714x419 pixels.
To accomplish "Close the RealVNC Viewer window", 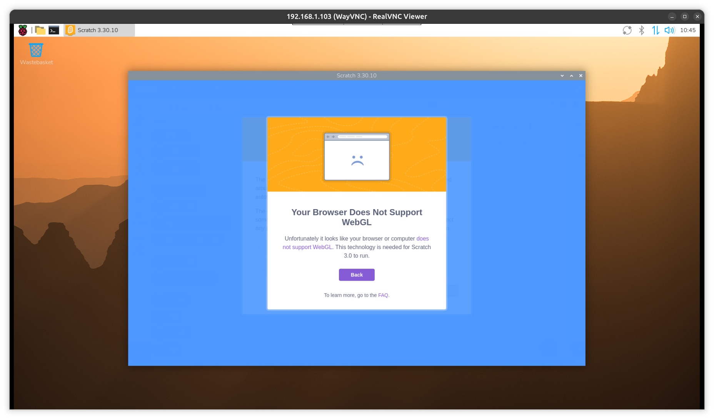I will pyautogui.click(x=697, y=17).
